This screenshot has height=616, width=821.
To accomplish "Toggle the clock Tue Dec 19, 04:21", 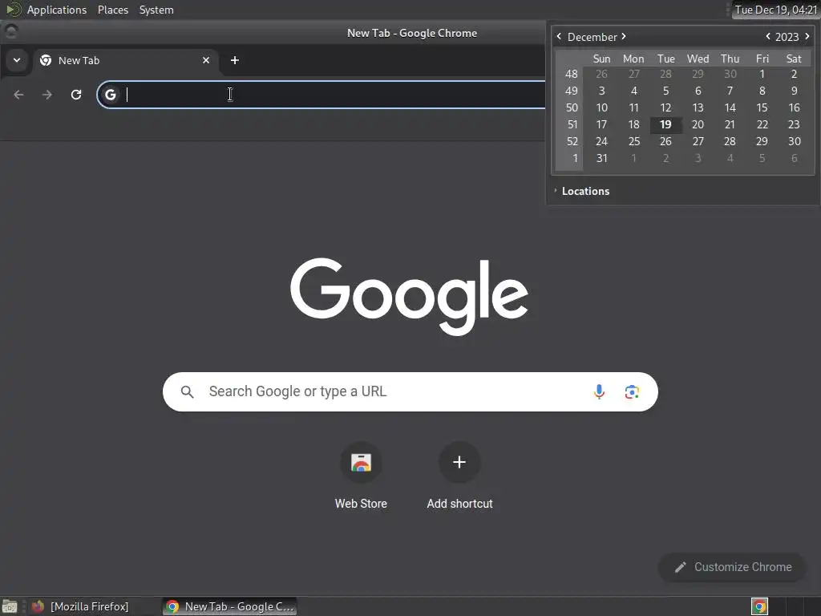I will 775,10.
